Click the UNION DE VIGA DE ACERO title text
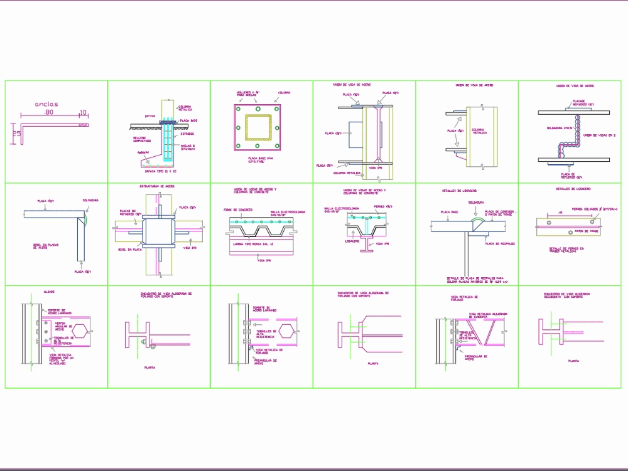628x471 pixels. (x=351, y=85)
